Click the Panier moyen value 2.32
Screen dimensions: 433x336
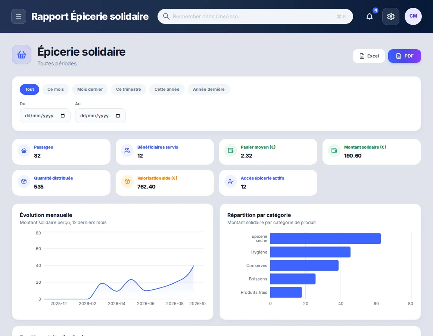[x=247, y=156]
